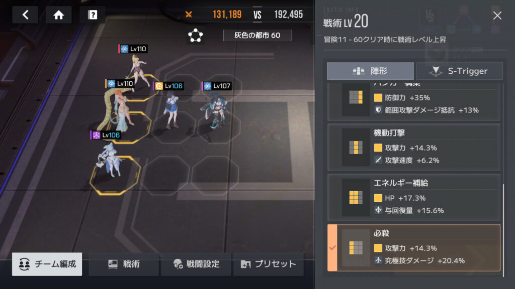Viewport: 515px width, 289px height.
Task: Click the formation list scrollbar
Action: point(503,230)
